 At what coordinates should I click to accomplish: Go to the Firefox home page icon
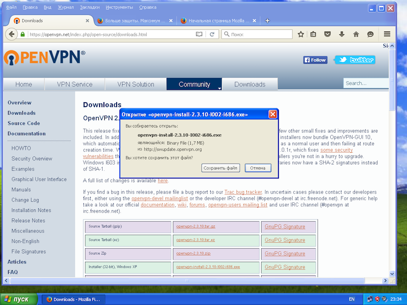[x=356, y=34]
